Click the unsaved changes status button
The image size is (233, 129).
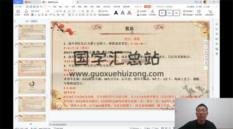(190, 7)
